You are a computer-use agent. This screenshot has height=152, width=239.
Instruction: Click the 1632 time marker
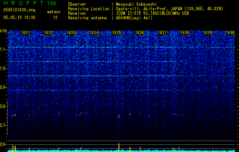pyautogui.click(x=48, y=32)
